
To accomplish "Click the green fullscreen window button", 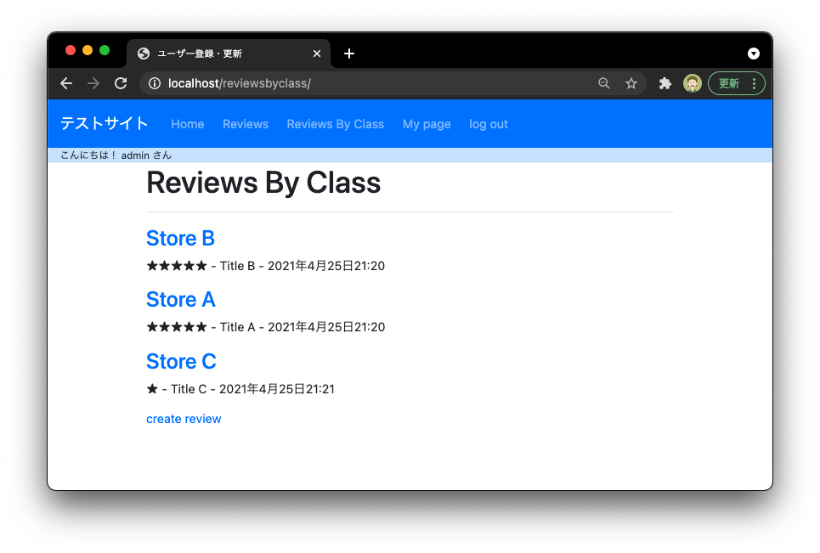I will pyautogui.click(x=105, y=50).
